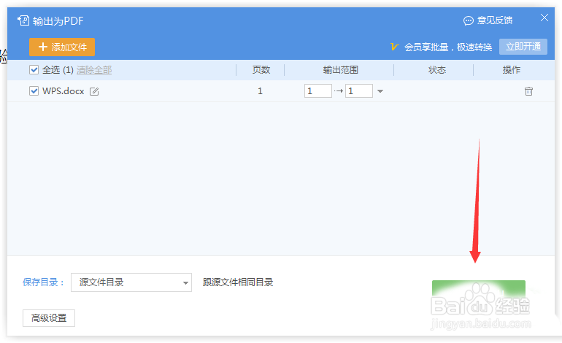
Task: Click the Add File button
Action: coord(62,47)
